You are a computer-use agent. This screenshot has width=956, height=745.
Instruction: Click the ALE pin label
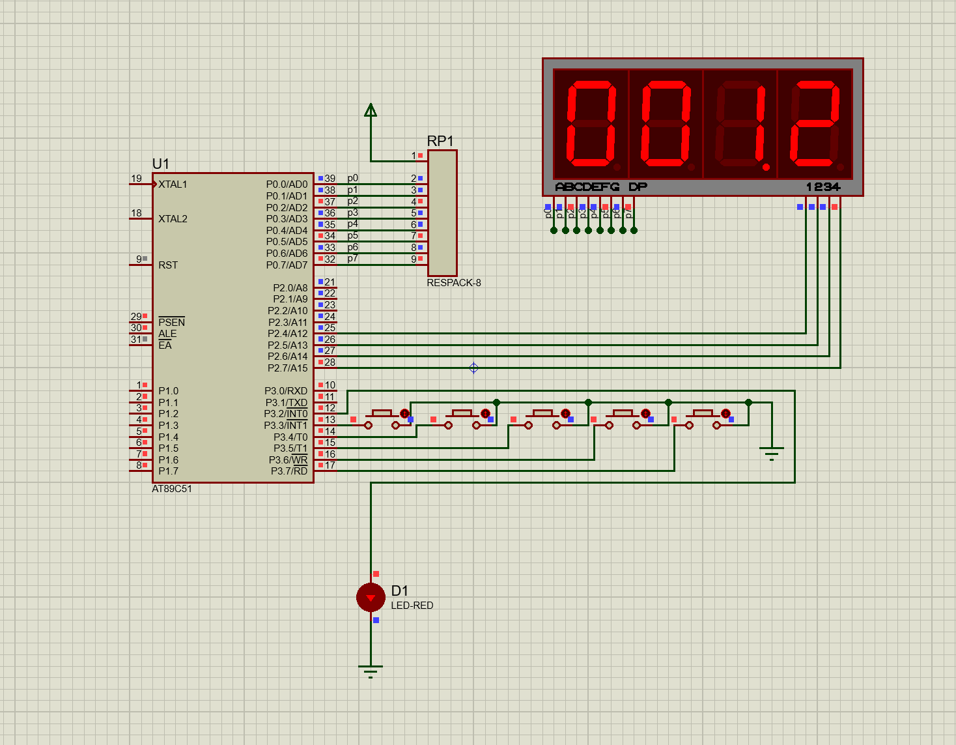point(167,334)
